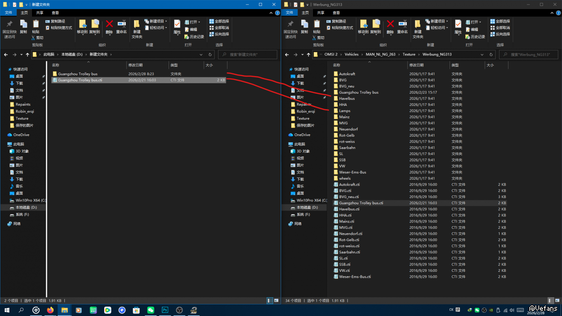This screenshot has width=562, height=316.
Task: Switch left window to large icons view
Action: [276, 301]
